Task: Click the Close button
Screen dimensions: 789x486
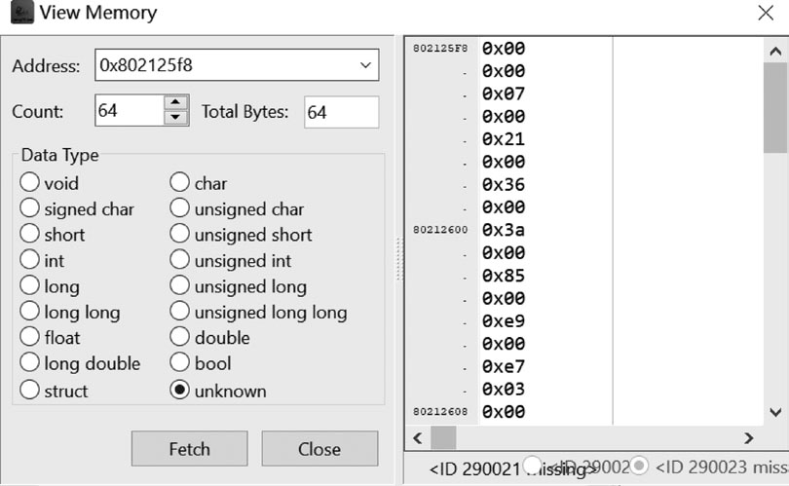Action: 319,449
